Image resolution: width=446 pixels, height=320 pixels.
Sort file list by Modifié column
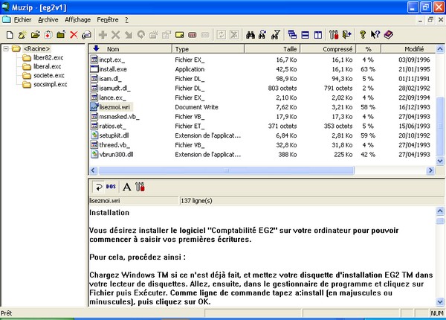408,49
